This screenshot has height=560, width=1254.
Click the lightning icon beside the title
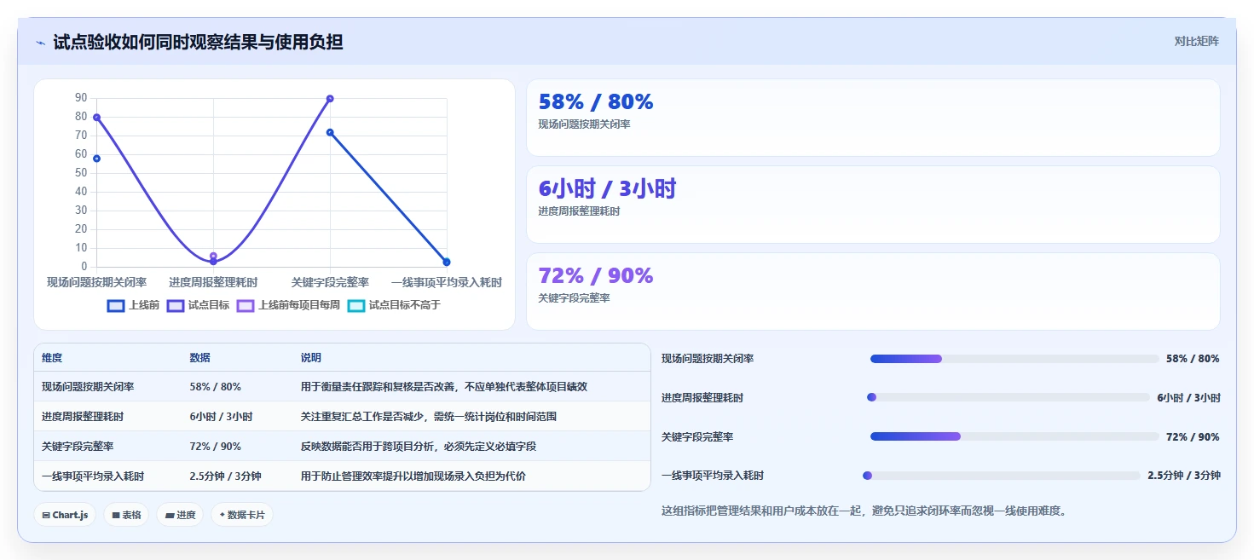click(x=40, y=43)
